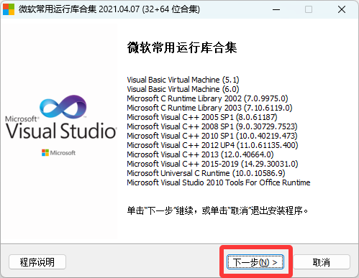This screenshot has height=278, width=359.
Task: Click the disabled maximize button
Action: pyautogui.click(x=309, y=9)
